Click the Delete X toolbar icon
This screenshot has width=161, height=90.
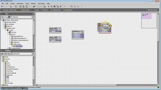pyautogui.click(x=61, y=6)
